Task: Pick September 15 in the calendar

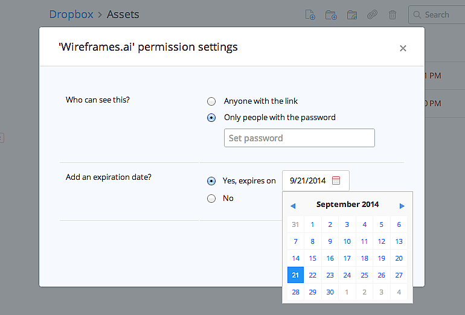Action: (x=312, y=258)
